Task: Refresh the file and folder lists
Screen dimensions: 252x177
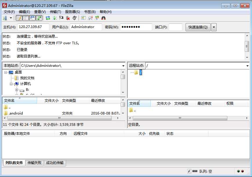Action: coord(48,18)
